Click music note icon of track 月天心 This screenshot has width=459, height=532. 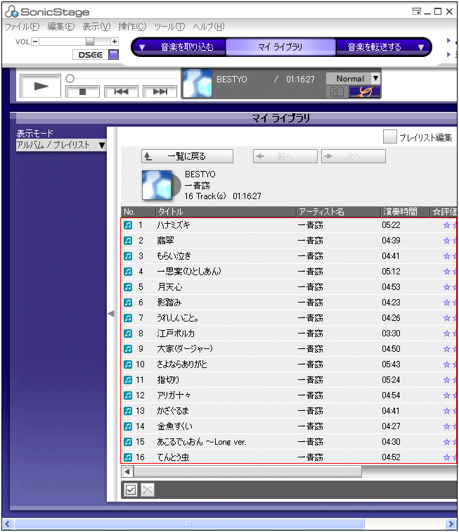coord(128,287)
